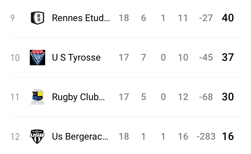Click Tyrosse point difference -45
Screen dimensions: 251x154
pyautogui.click(x=206, y=58)
